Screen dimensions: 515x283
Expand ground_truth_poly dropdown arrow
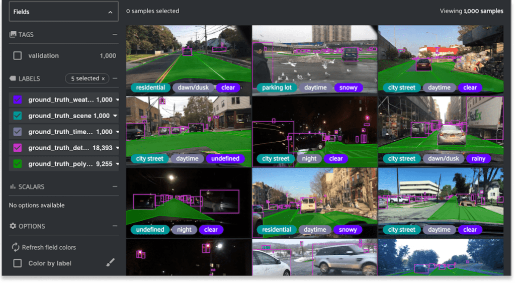pyautogui.click(x=117, y=164)
